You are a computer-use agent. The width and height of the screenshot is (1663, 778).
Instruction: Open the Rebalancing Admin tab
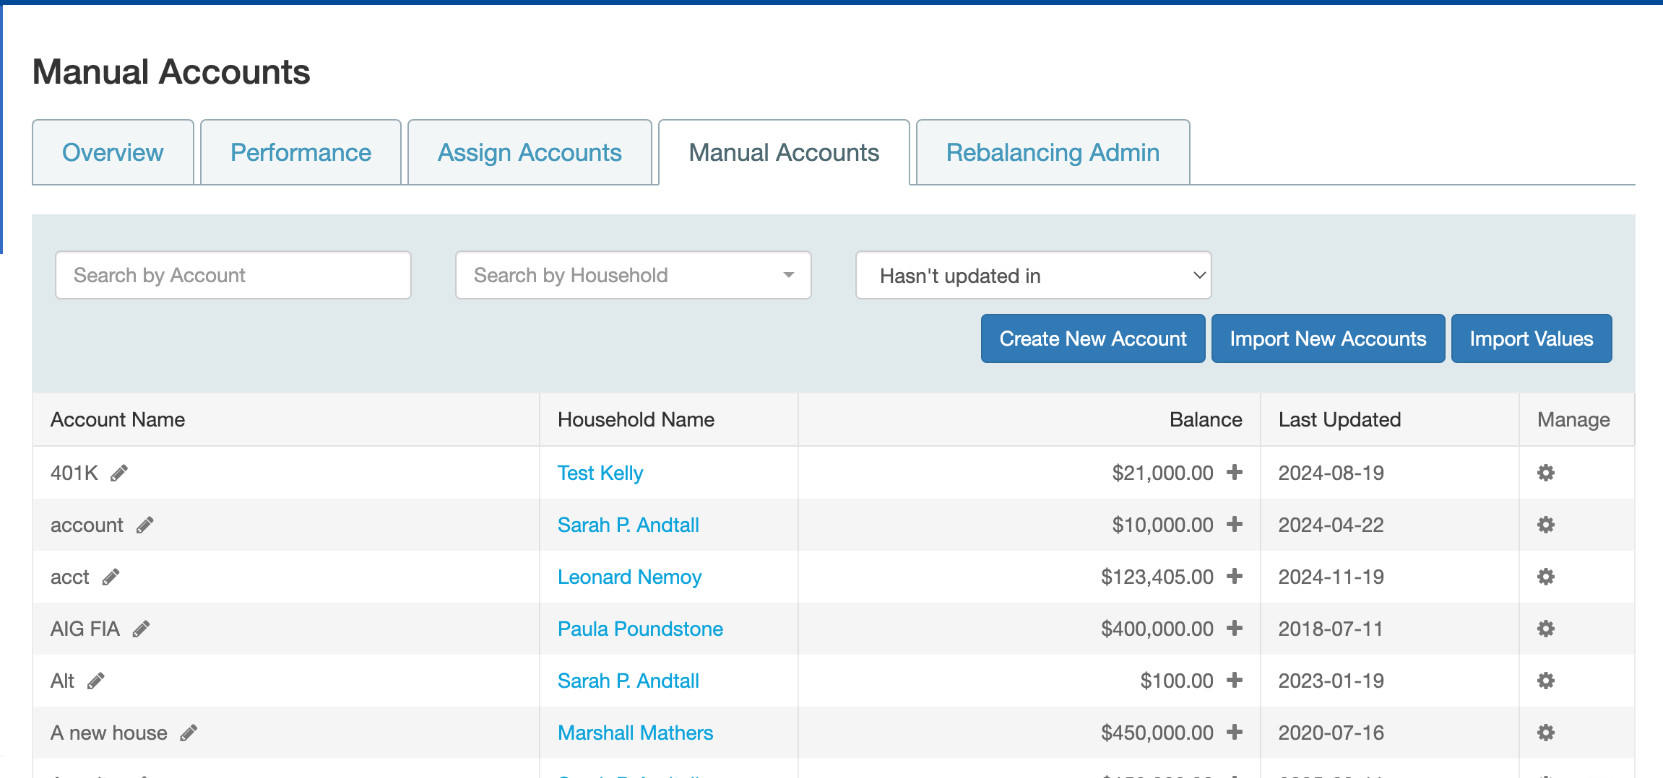(x=1053, y=152)
